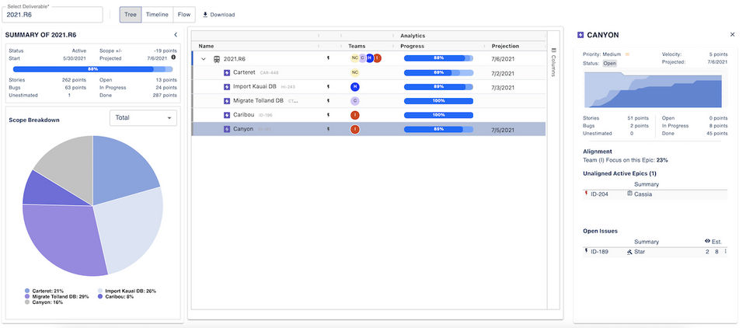Image resolution: width=746 pixels, height=328 pixels.
Task: Click the Canyon burnup chart
Action: coord(655,89)
